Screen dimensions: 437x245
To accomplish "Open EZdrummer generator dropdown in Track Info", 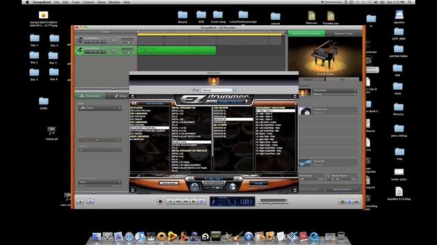I will click(335, 91).
